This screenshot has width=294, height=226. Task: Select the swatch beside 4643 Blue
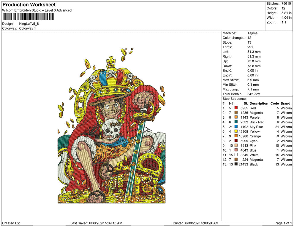pyautogui.click(x=236, y=150)
